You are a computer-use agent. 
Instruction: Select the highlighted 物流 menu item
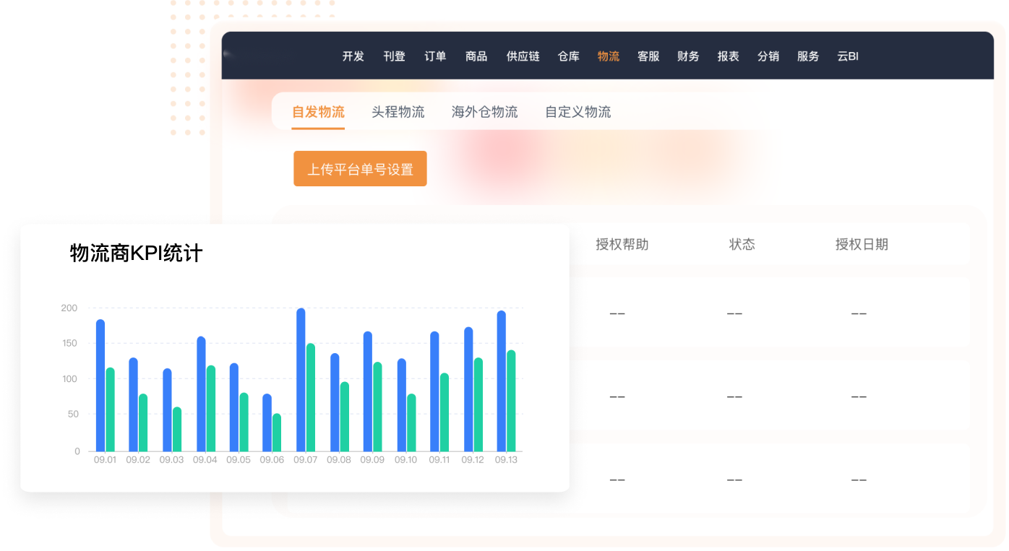click(x=609, y=56)
